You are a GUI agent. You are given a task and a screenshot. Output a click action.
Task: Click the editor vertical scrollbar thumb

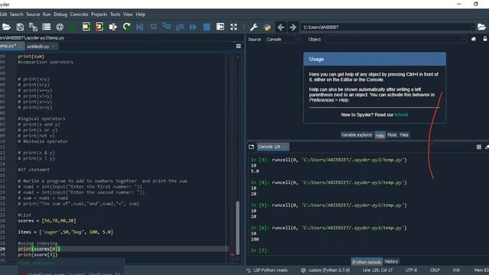coord(238,228)
